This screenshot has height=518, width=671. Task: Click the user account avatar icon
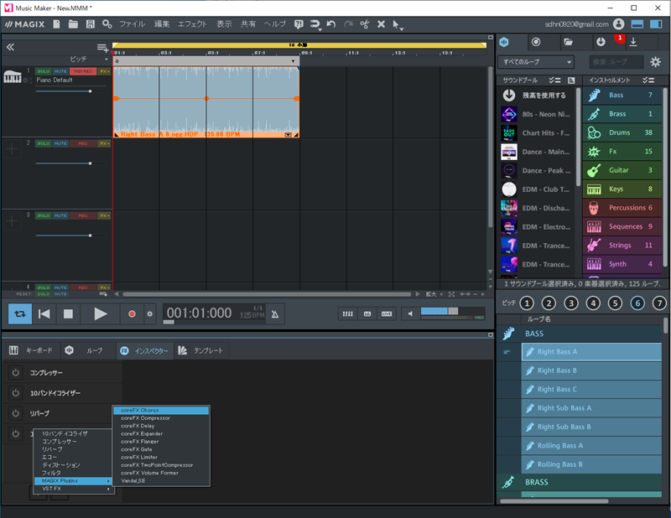(618, 24)
